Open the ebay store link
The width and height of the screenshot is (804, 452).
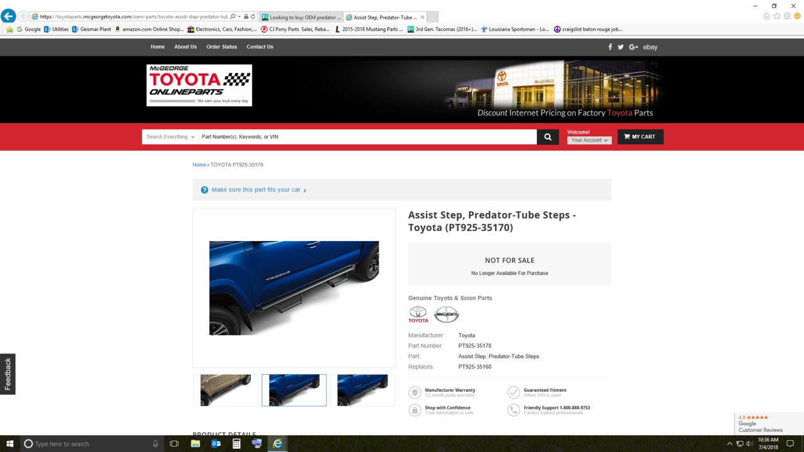[650, 47]
